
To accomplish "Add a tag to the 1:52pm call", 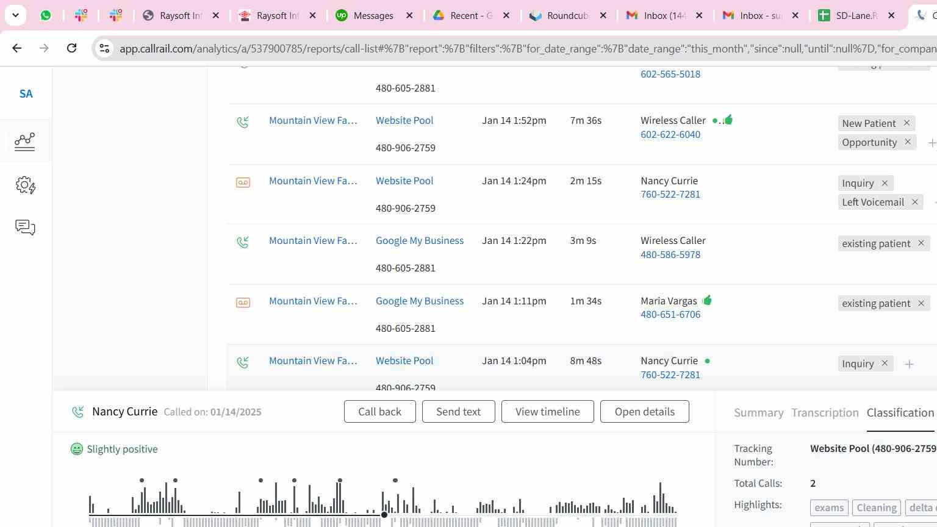I will click(932, 143).
